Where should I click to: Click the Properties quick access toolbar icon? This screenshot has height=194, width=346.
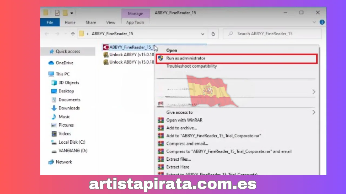coord(57,13)
